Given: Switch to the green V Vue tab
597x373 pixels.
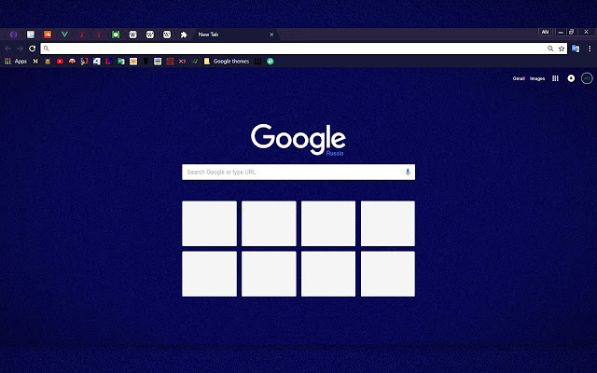Looking at the screenshot, I should tap(64, 35).
